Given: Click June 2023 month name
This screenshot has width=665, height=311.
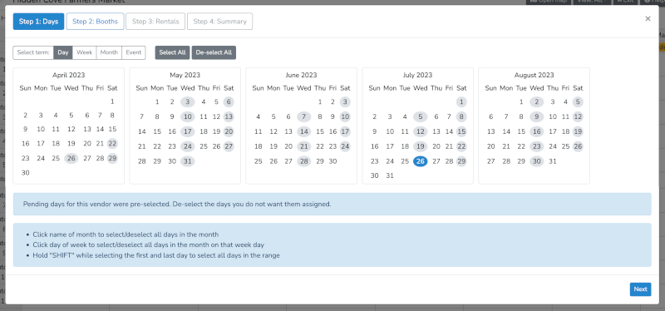Looking at the screenshot, I should tap(301, 75).
